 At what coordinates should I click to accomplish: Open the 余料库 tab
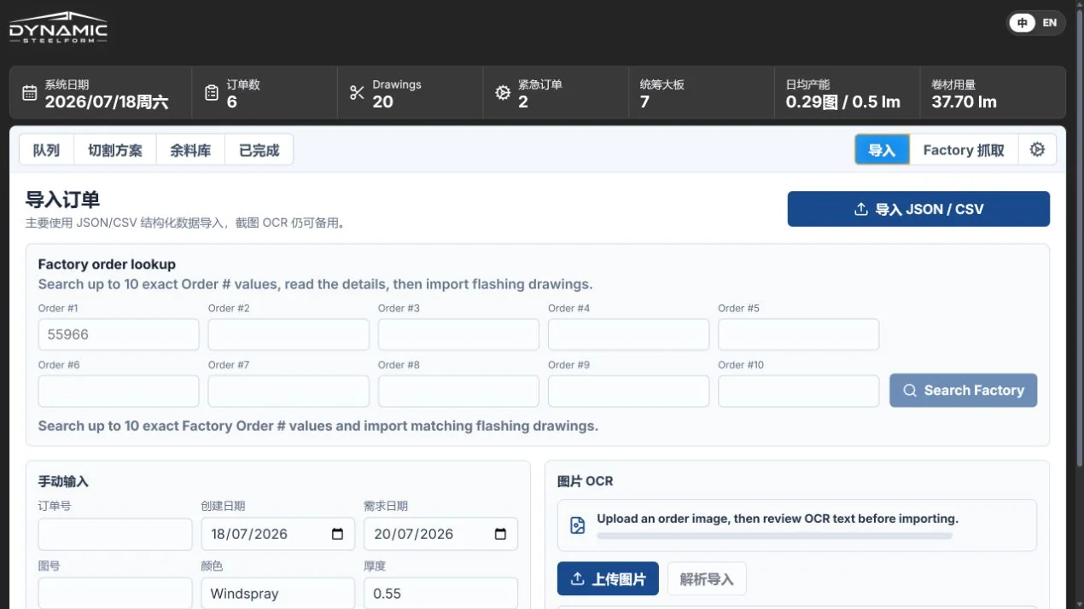click(x=190, y=150)
